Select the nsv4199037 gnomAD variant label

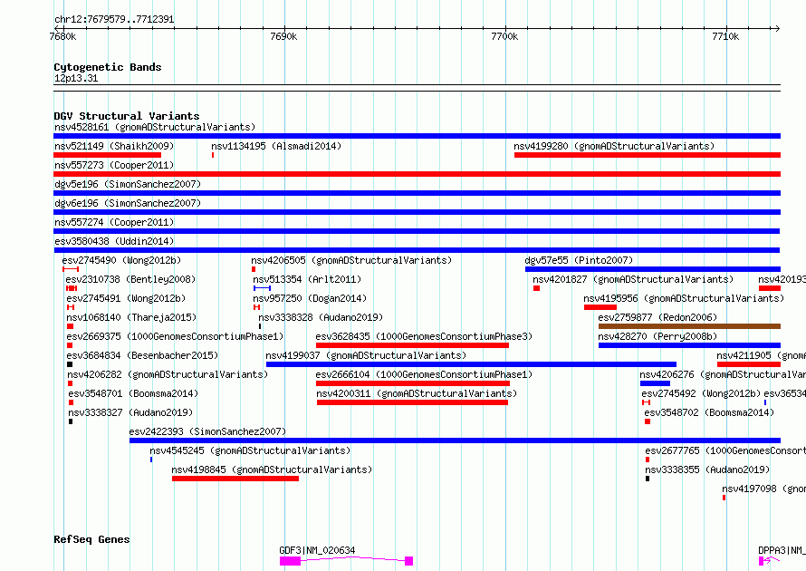pos(366,355)
